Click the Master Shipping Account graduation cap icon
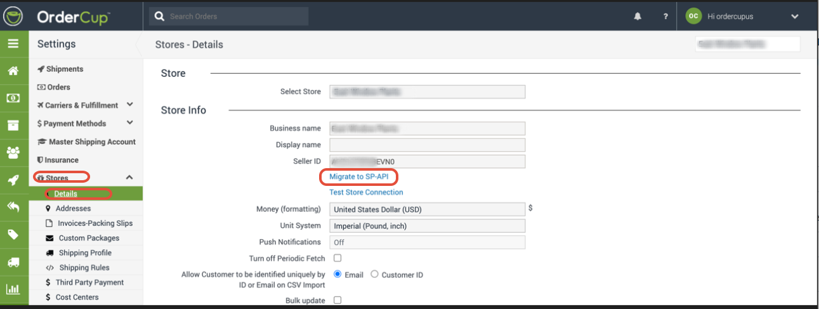 pyautogui.click(x=43, y=142)
